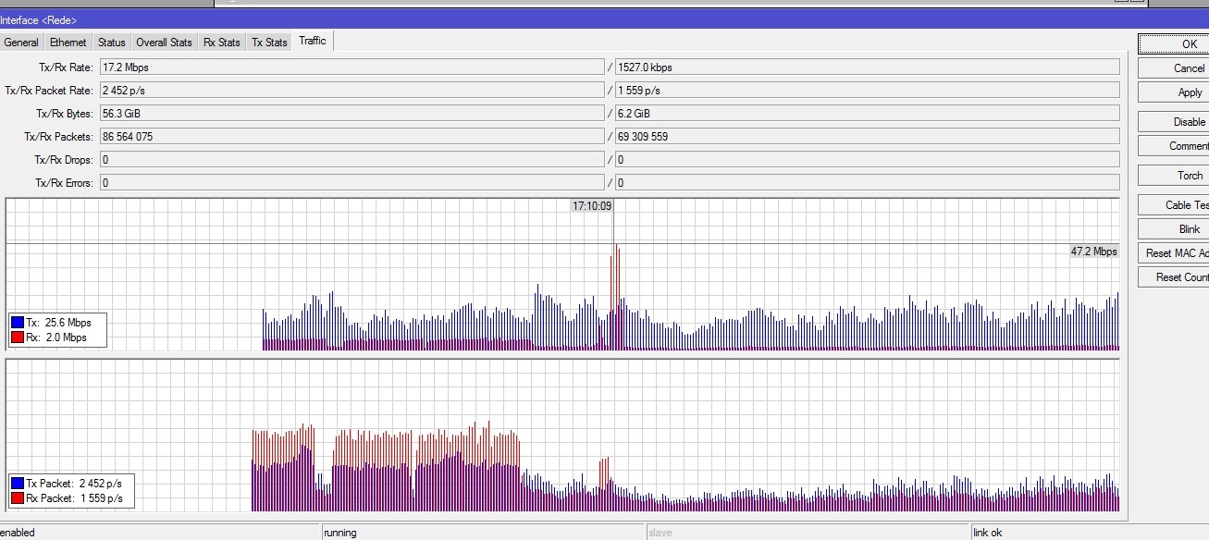The width and height of the screenshot is (1209, 540).
Task: Click the Tx Errors field
Action: [x=352, y=183]
